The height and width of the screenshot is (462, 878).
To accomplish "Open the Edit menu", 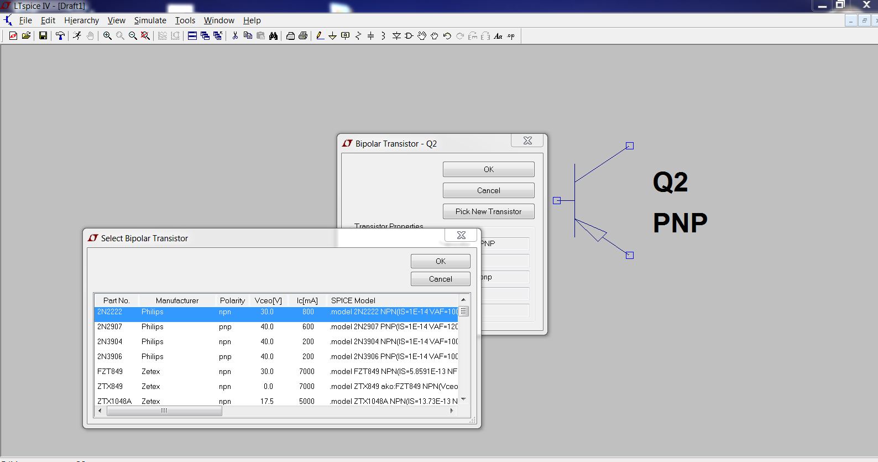I will point(48,20).
